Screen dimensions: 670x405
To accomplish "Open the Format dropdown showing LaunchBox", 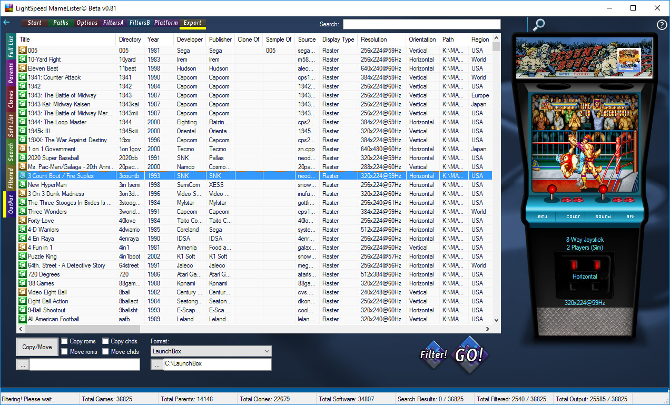I will (211, 351).
